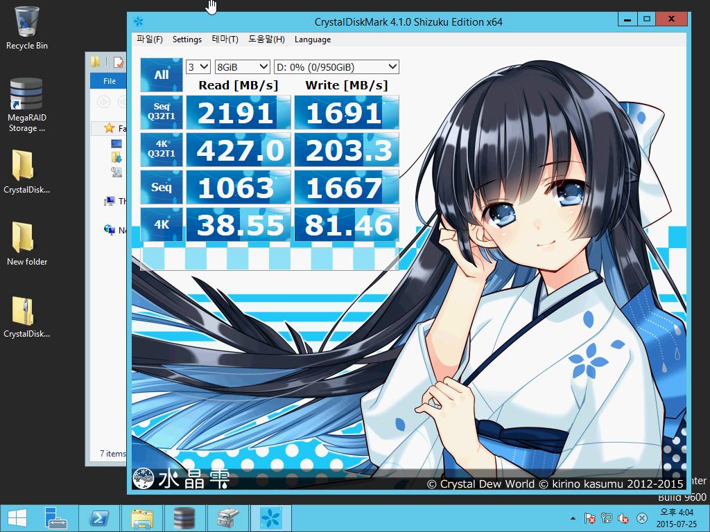Select the first CrystalDisk folder on the desktop
The width and height of the screenshot is (710, 532).
pos(27,172)
